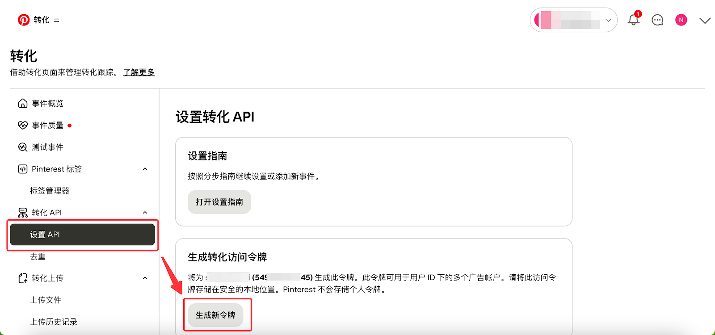Click the Pinterest logo icon
715x335 pixels.
[x=23, y=20]
